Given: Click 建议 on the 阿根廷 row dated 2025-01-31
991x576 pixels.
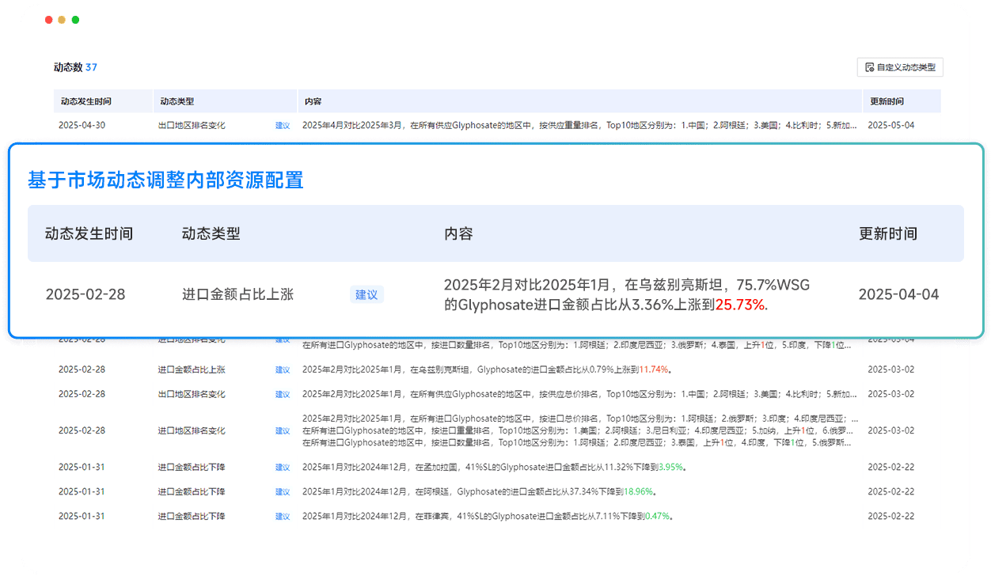Looking at the screenshot, I should (x=283, y=491).
